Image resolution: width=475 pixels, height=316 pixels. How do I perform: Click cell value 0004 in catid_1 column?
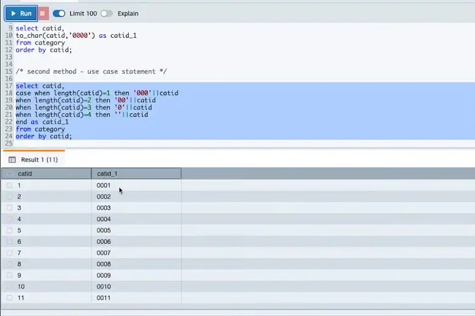click(x=104, y=219)
